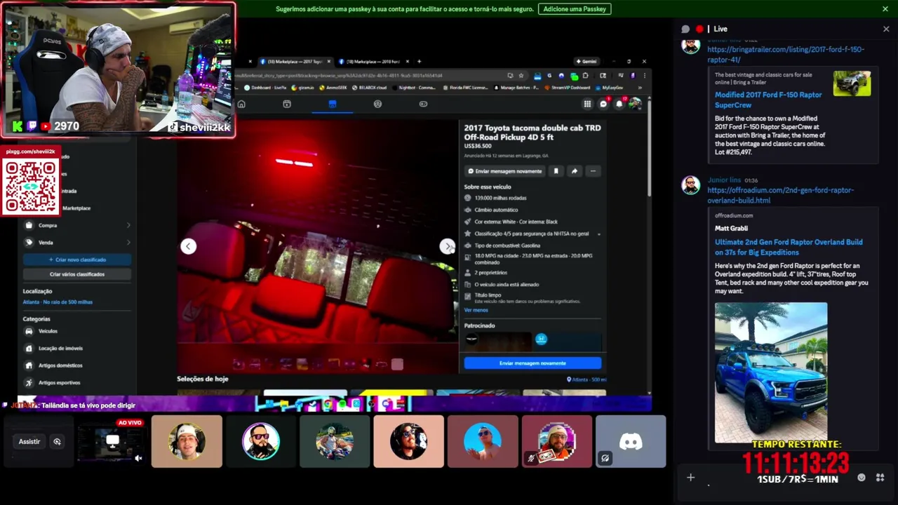Open Ultimate 2nd Gen Ford Raptor Overland title
The image size is (898, 505).
789,247
